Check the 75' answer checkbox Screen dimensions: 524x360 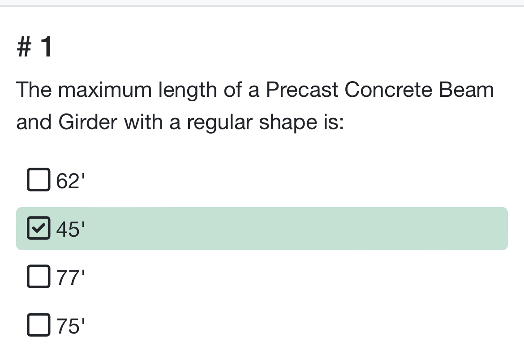click(39, 325)
